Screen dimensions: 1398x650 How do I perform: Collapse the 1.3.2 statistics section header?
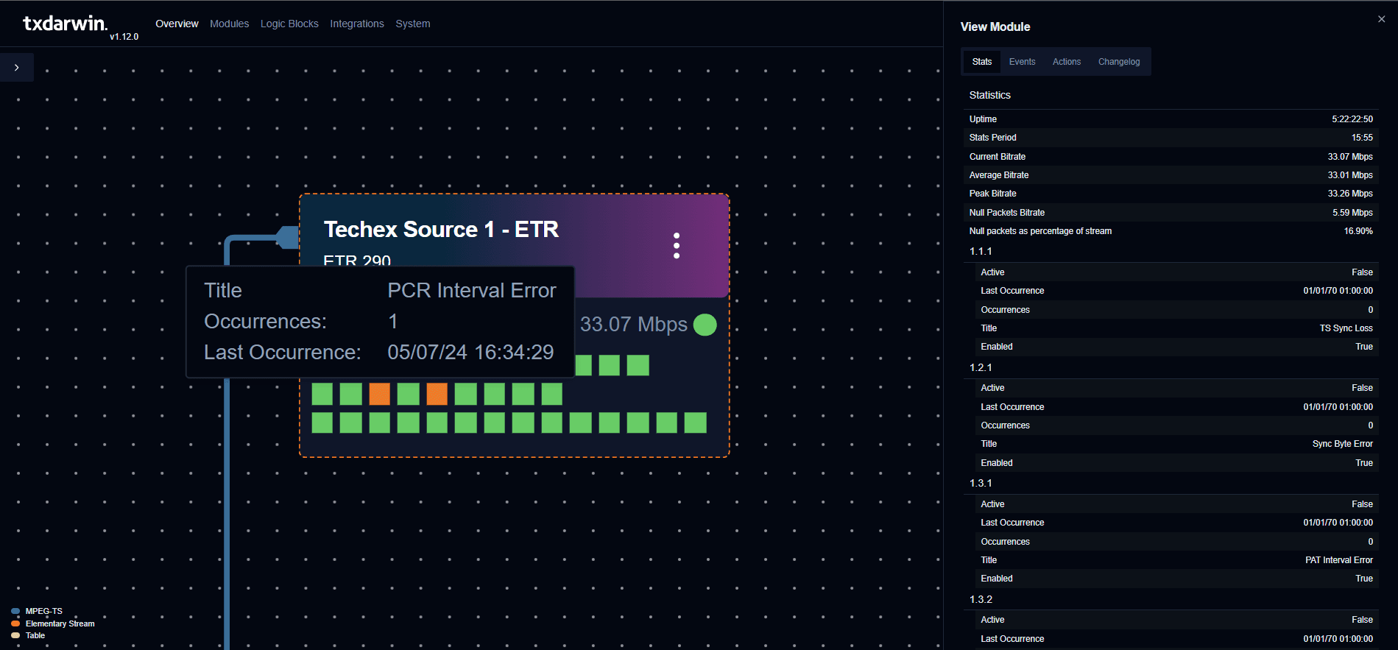(981, 600)
